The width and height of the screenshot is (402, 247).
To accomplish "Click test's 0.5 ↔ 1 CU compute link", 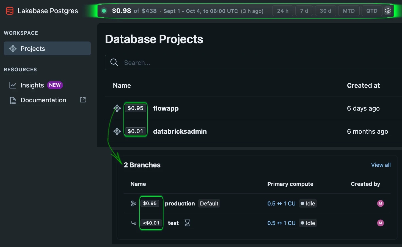I will 282,223.
